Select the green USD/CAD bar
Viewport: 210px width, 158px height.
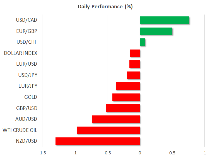(164, 20)
